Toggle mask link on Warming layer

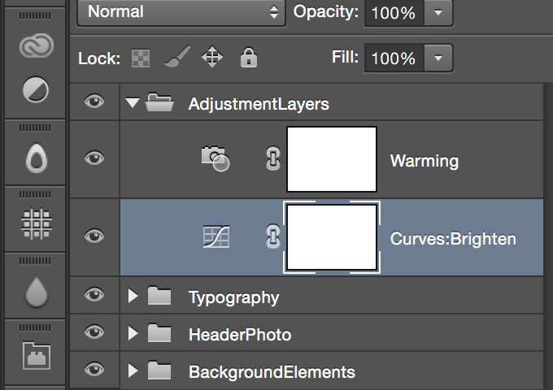pyautogui.click(x=273, y=159)
